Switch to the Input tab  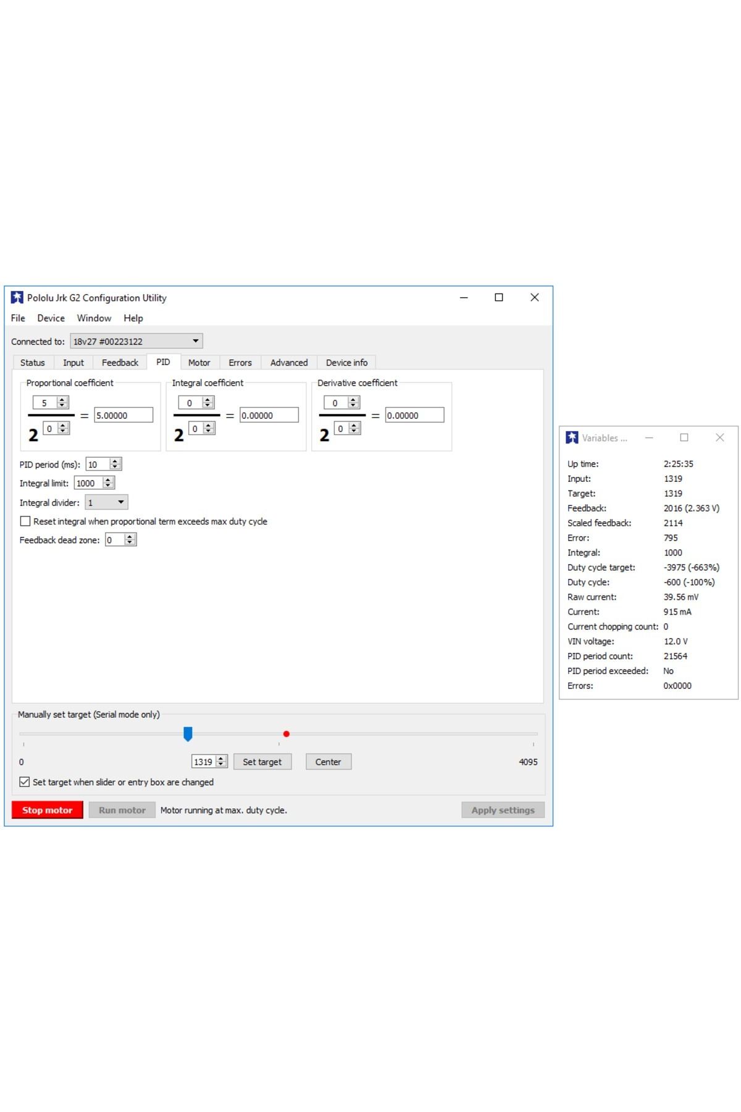click(x=73, y=363)
